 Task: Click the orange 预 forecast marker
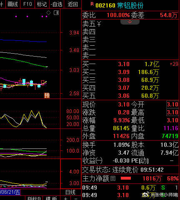pyautogui.click(x=47, y=95)
